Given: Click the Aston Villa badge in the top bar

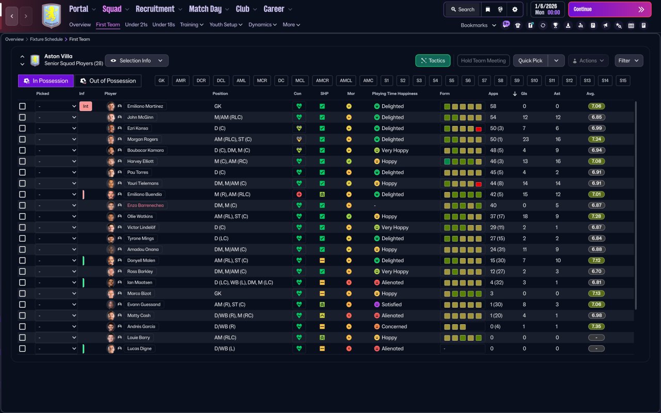Looking at the screenshot, I should (51, 16).
